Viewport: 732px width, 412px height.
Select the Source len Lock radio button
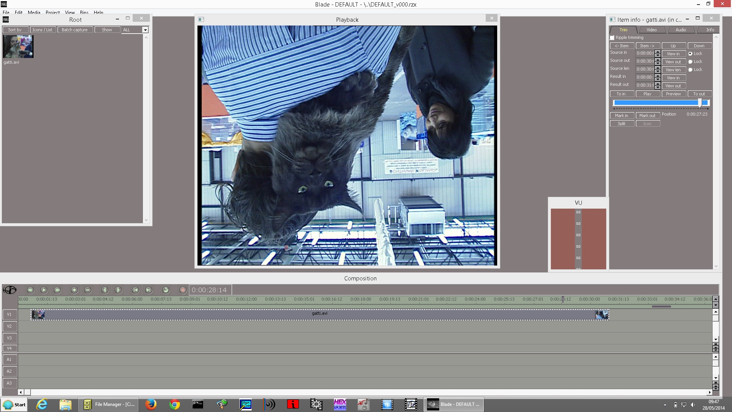click(x=690, y=70)
